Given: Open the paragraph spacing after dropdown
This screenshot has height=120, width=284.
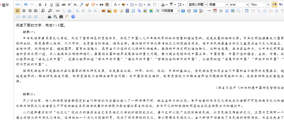Looking at the screenshot, I should coord(175,5).
